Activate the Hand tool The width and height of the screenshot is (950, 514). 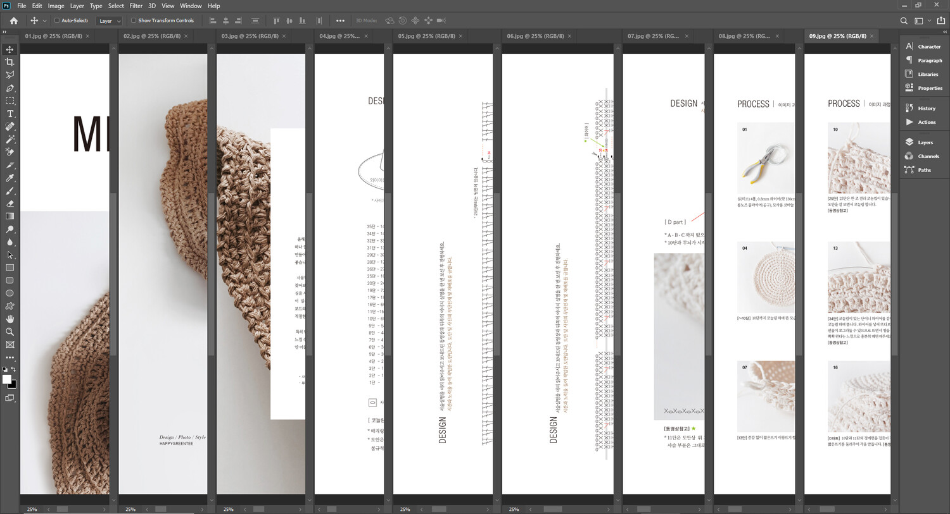pos(9,319)
